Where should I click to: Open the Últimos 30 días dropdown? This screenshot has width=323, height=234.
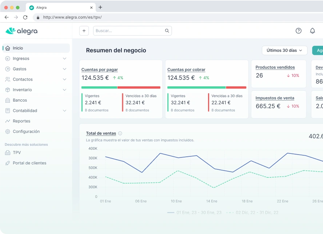[x=284, y=50]
